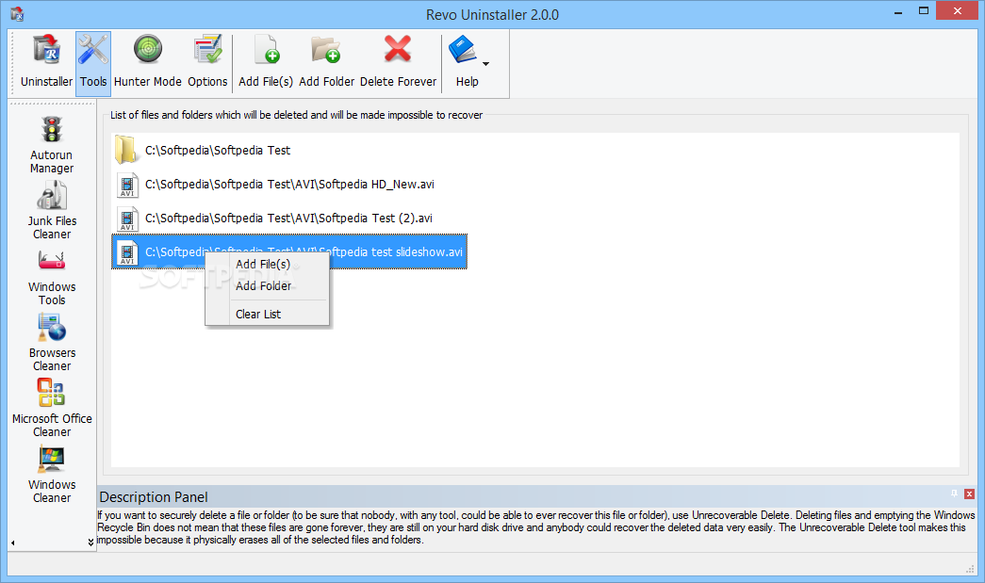Click the highlighted slideshow.avi row
This screenshot has height=583, width=985.
pos(289,251)
